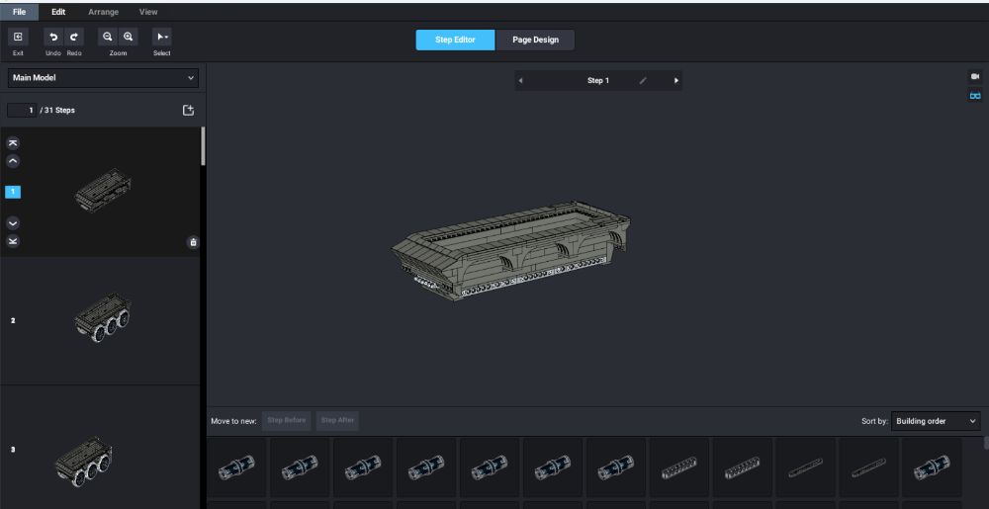Open the View menu
The width and height of the screenshot is (989, 509).
point(148,12)
